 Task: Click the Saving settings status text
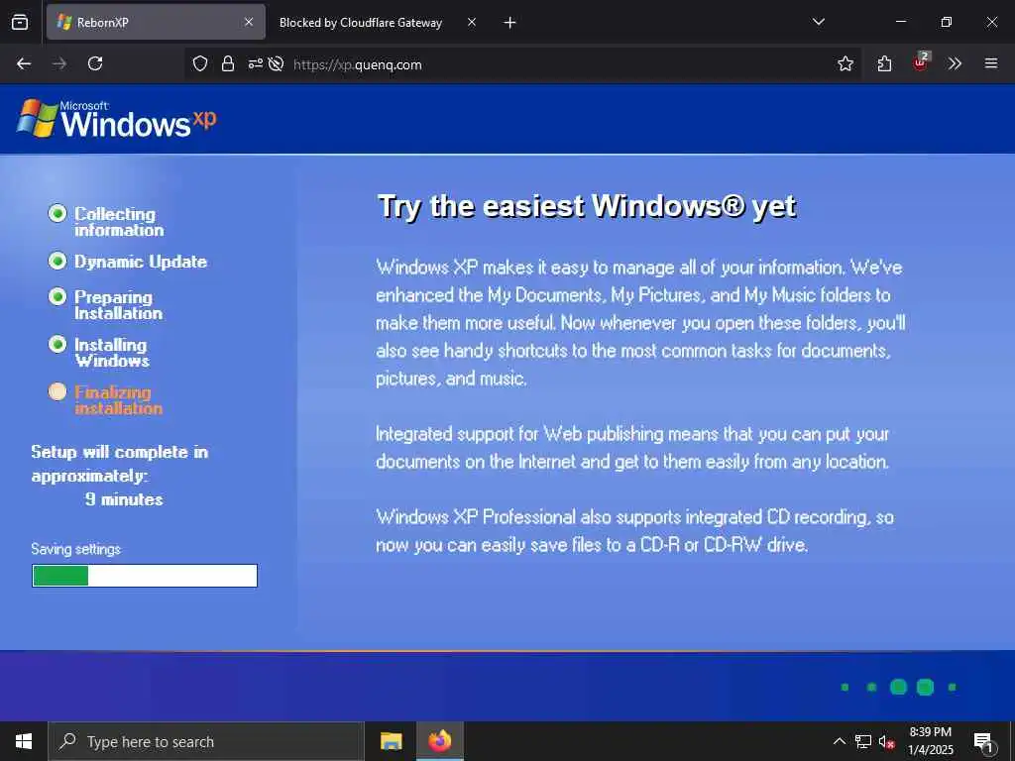coord(75,549)
